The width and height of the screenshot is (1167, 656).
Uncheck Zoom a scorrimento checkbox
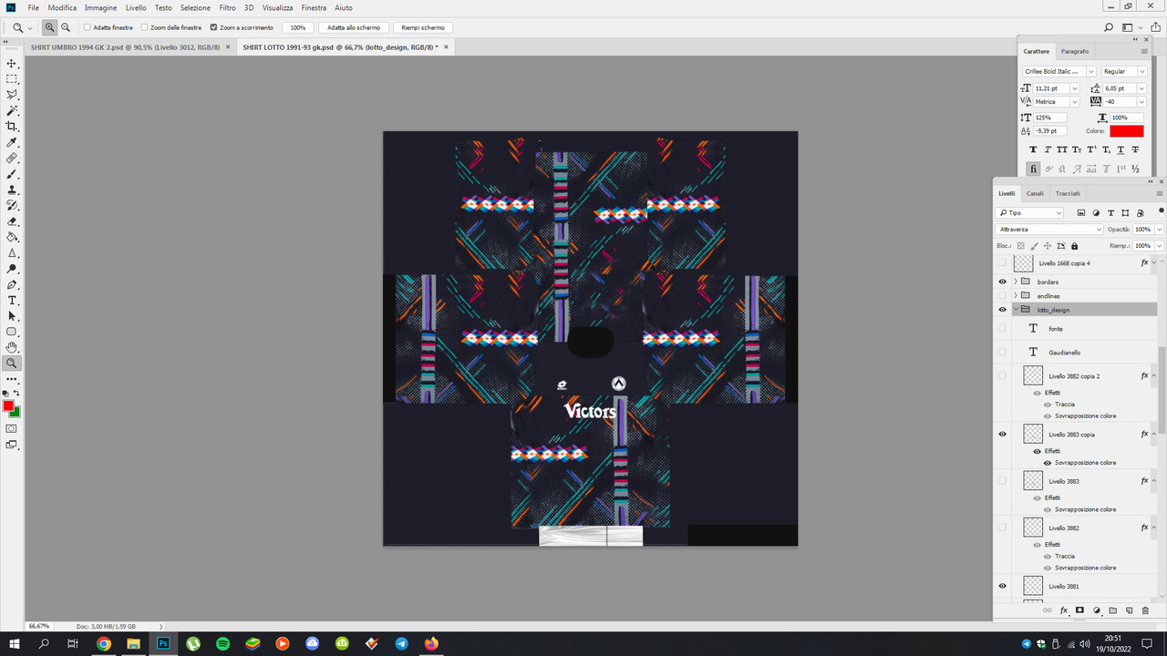[213, 27]
